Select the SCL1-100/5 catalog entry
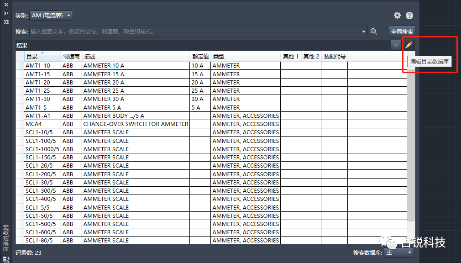The height and width of the screenshot is (263, 461). click(x=41, y=141)
